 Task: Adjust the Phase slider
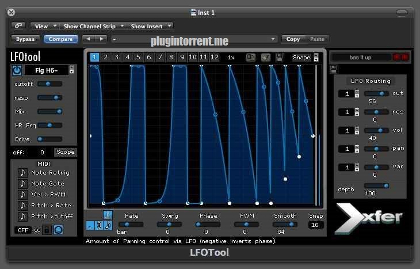[x=208, y=225]
